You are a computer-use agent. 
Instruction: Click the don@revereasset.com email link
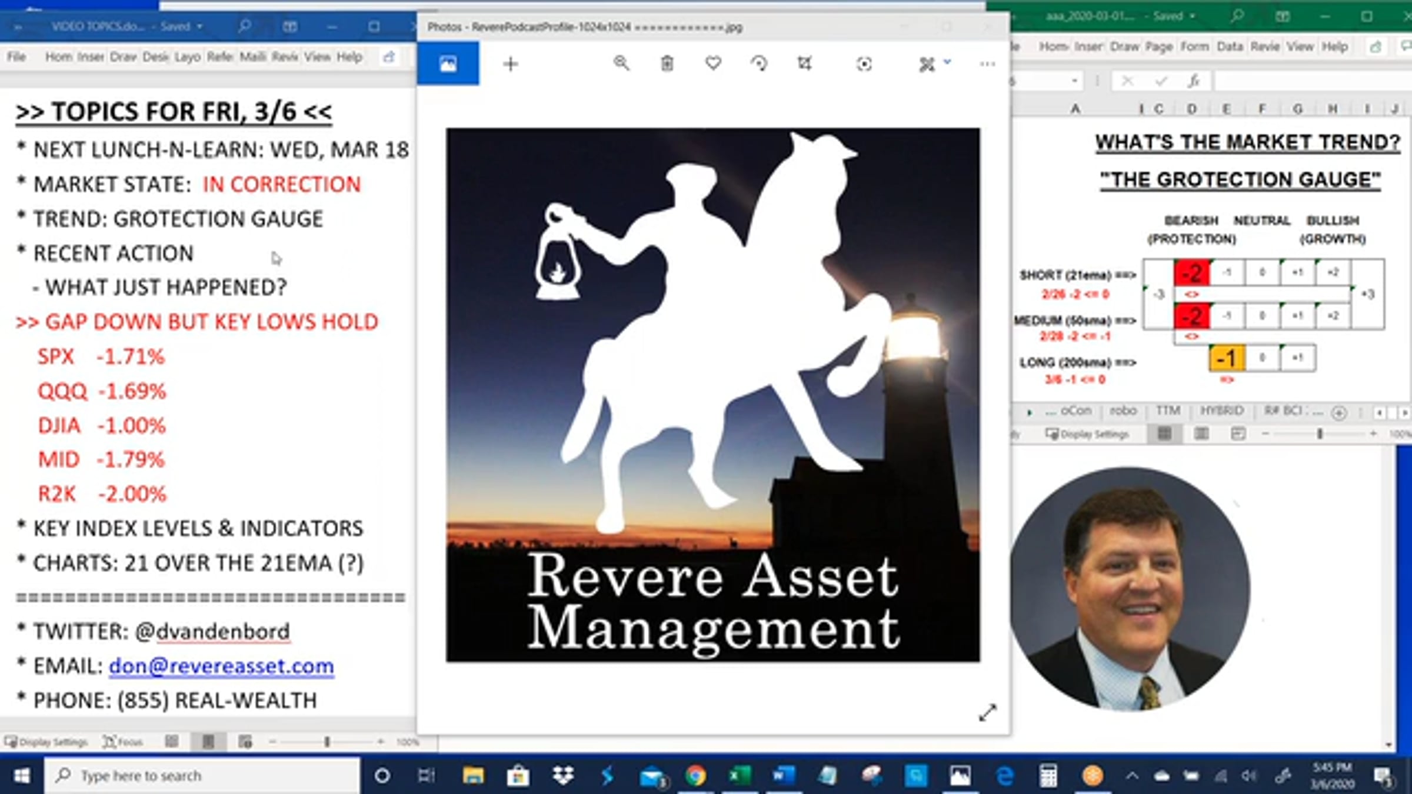point(221,666)
